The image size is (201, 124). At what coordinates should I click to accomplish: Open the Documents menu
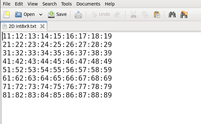(88, 4)
